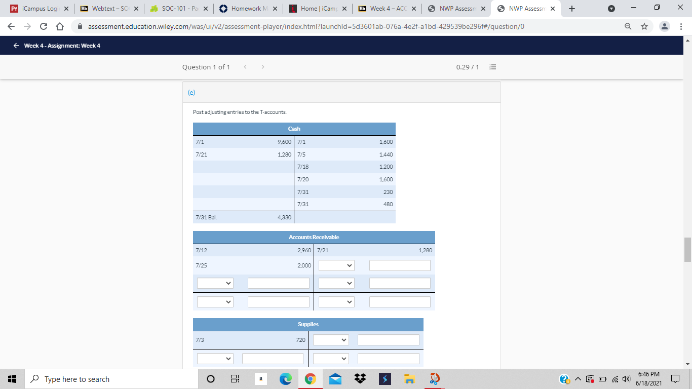Click the browser address bar URL
The image size is (692, 389).
coord(306,27)
